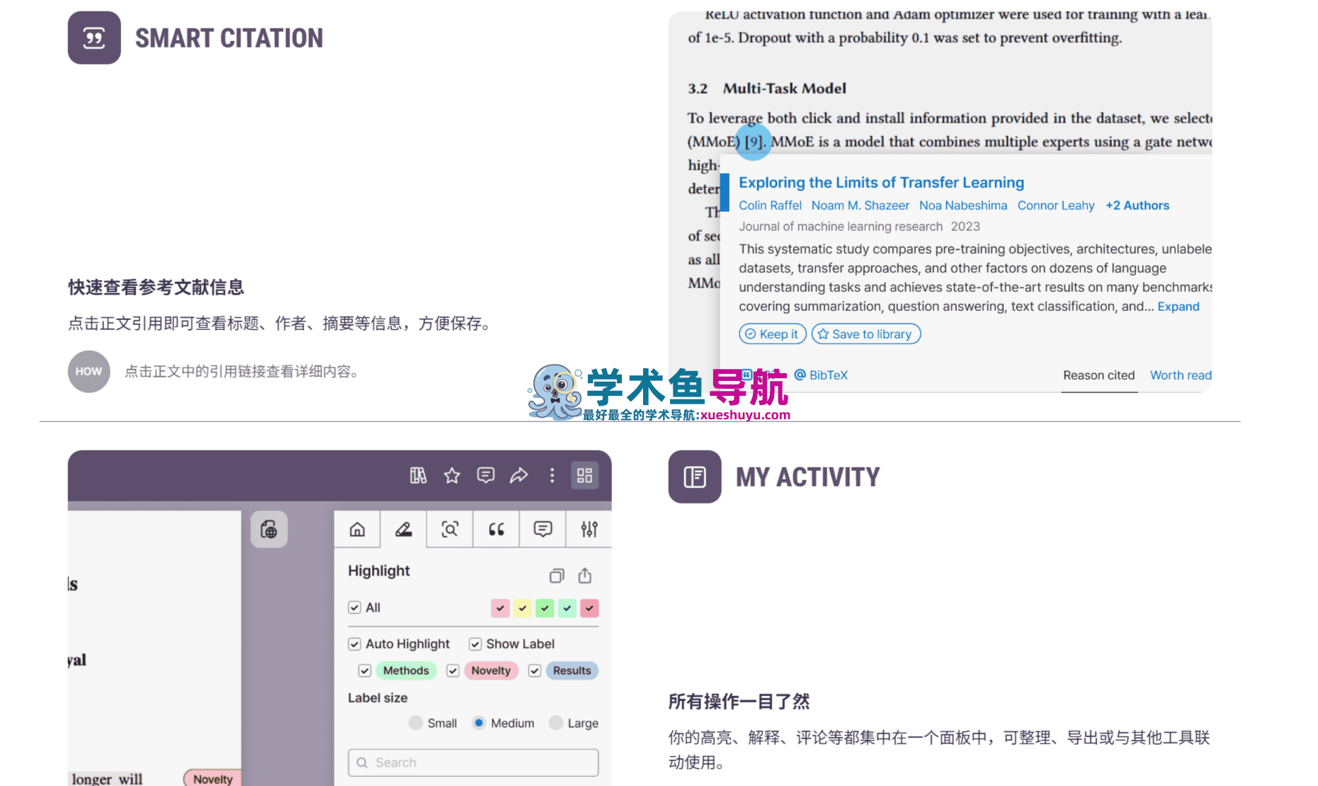Click the Search field in Highlight panel
The image size is (1318, 786).
(x=473, y=763)
